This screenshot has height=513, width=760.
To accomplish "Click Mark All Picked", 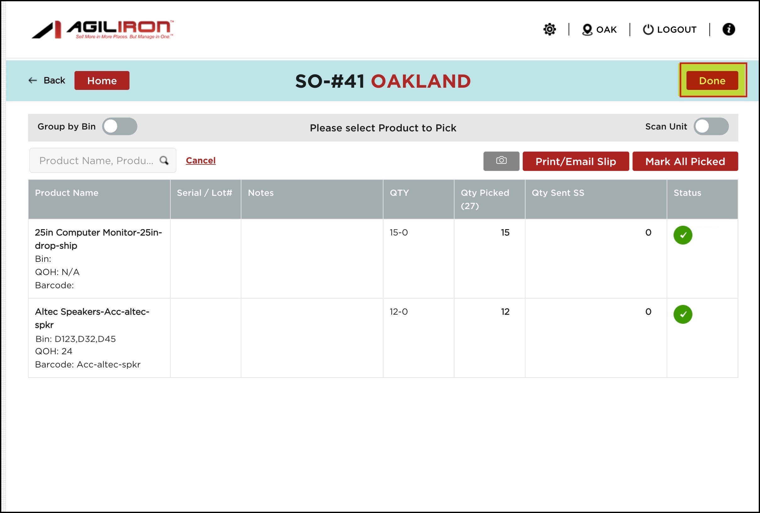I will coord(685,161).
